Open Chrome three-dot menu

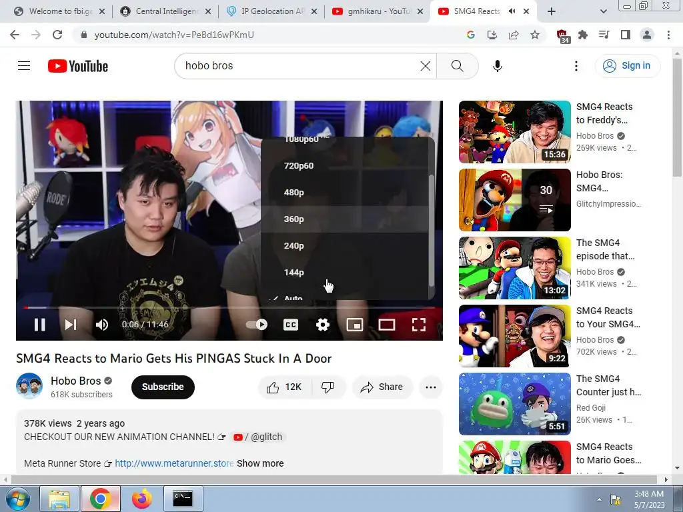coord(668,35)
